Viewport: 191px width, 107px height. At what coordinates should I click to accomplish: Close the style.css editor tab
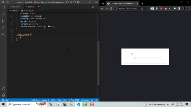click(x=38, y=7)
